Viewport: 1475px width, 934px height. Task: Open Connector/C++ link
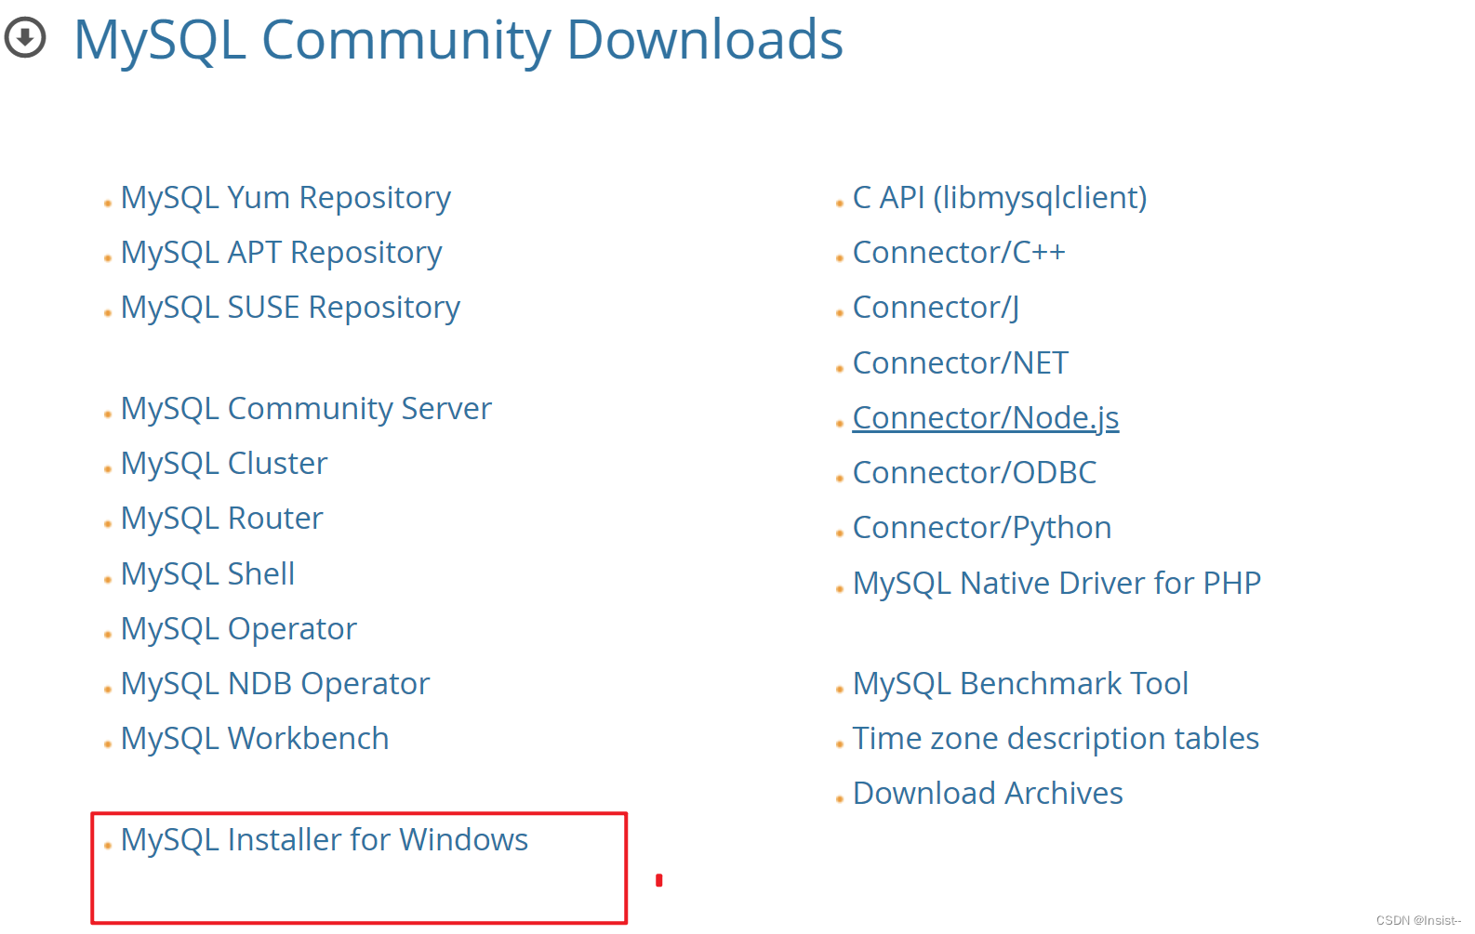tap(959, 253)
